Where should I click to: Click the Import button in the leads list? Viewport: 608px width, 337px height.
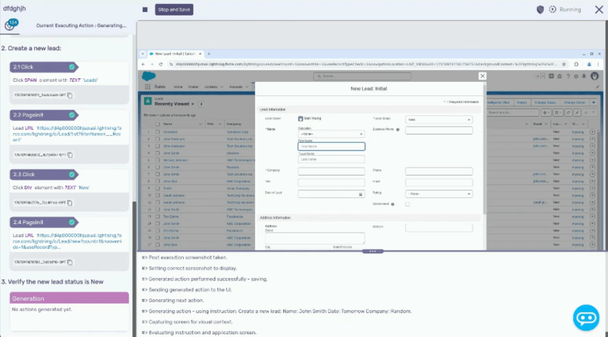[x=522, y=103]
